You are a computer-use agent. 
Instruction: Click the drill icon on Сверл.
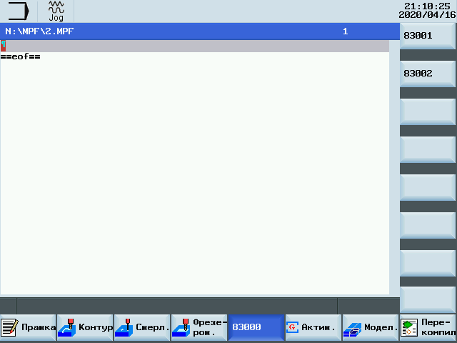(x=124, y=327)
